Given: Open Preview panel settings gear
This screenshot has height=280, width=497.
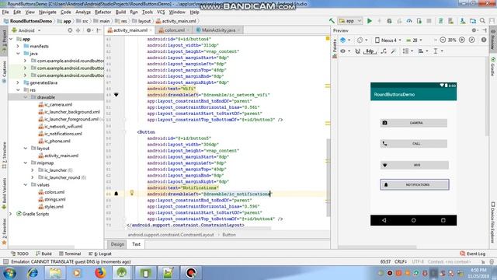Looking at the screenshot, I should (474, 30).
